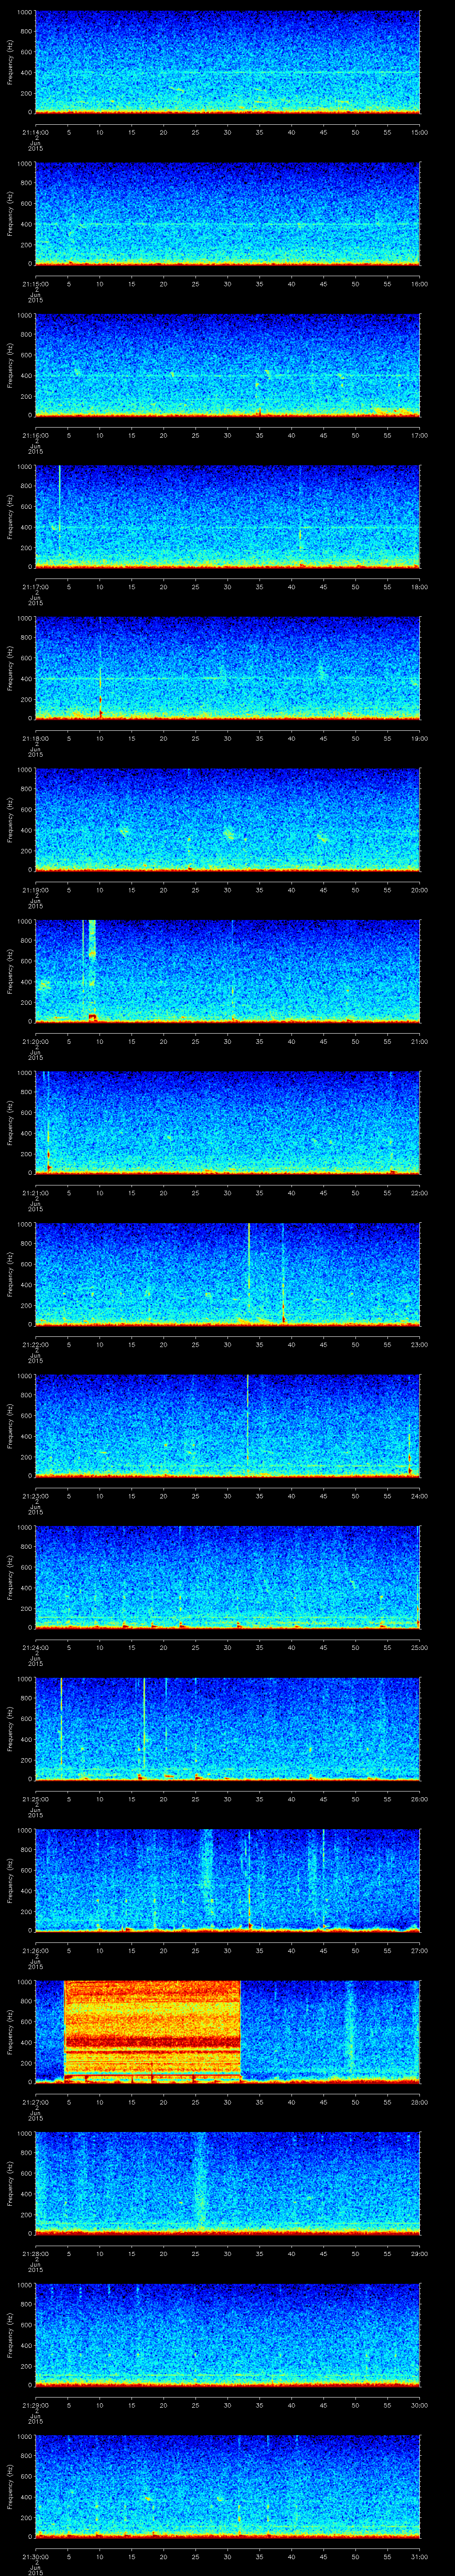Click the bright vertical streak in the 21:20:00 spectrogram

tap(92, 971)
